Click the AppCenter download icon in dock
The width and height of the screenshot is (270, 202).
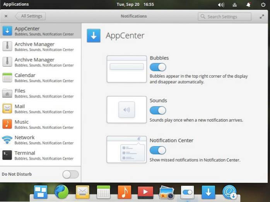tap(208, 192)
